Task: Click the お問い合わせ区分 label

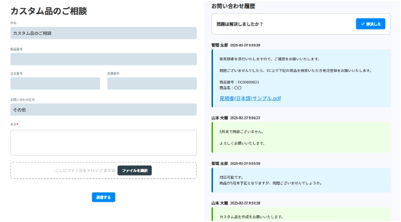Action: pyautogui.click(x=23, y=100)
